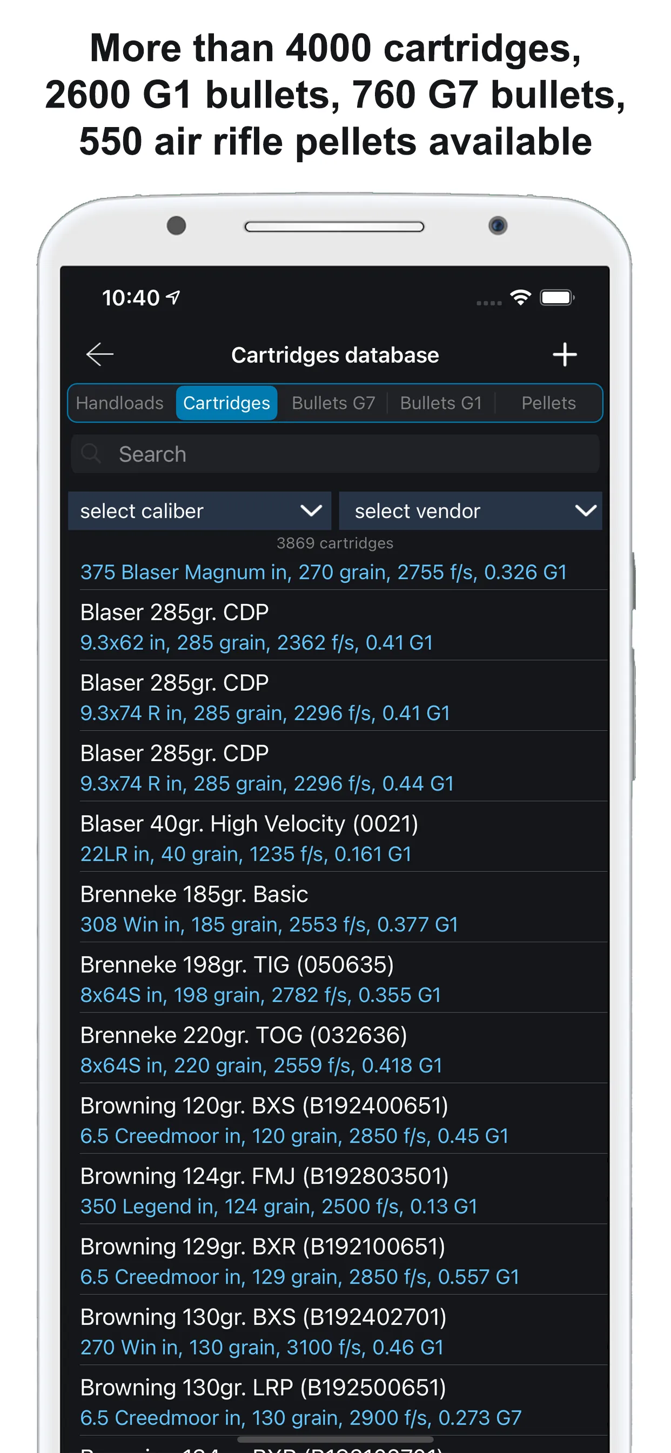Screen dimensions: 671x1453
Task: Open the Bullets G7 tab
Action: coord(333,403)
